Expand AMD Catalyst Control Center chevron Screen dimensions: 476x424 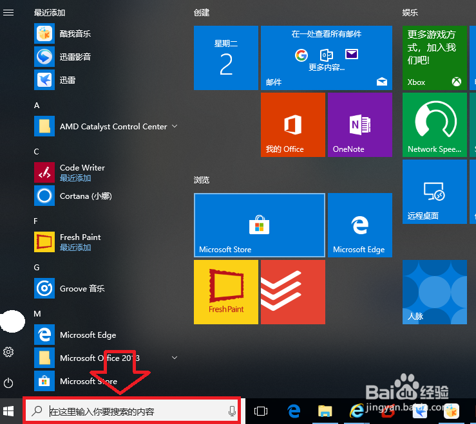pyautogui.click(x=175, y=126)
